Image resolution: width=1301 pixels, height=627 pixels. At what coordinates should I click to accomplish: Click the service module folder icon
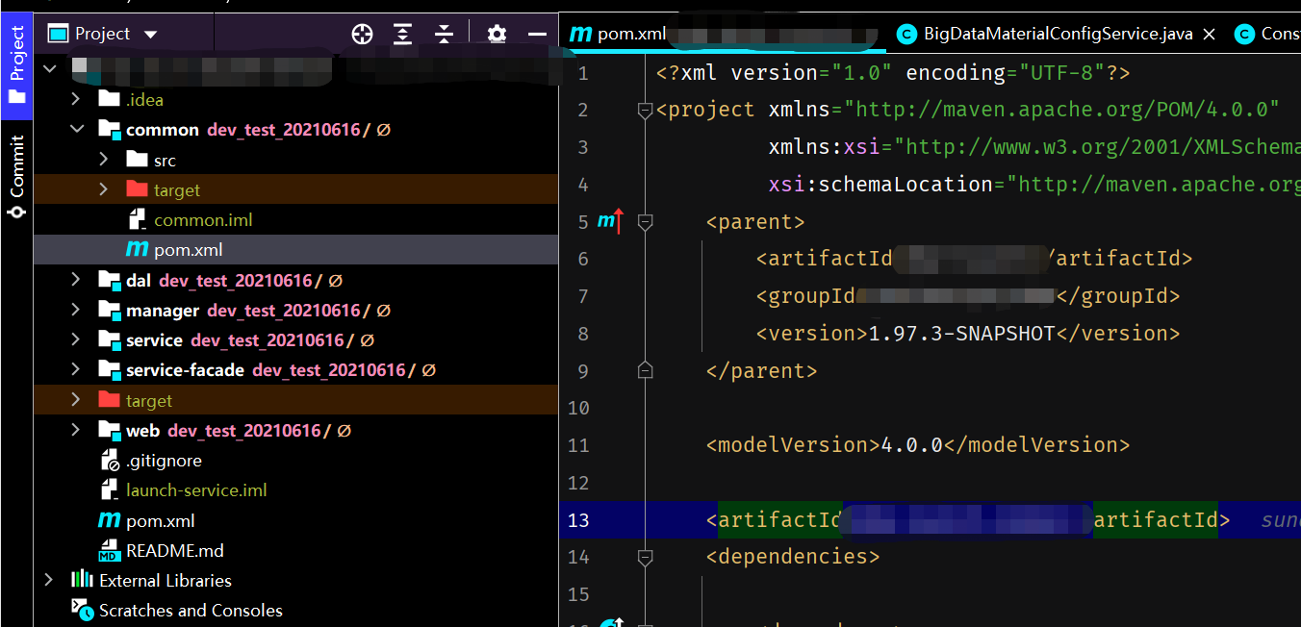click(110, 339)
